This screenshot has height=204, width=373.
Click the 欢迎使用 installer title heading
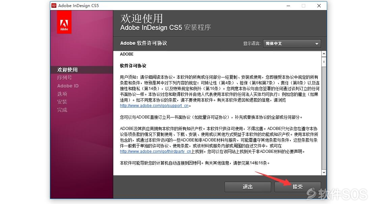[142, 18]
